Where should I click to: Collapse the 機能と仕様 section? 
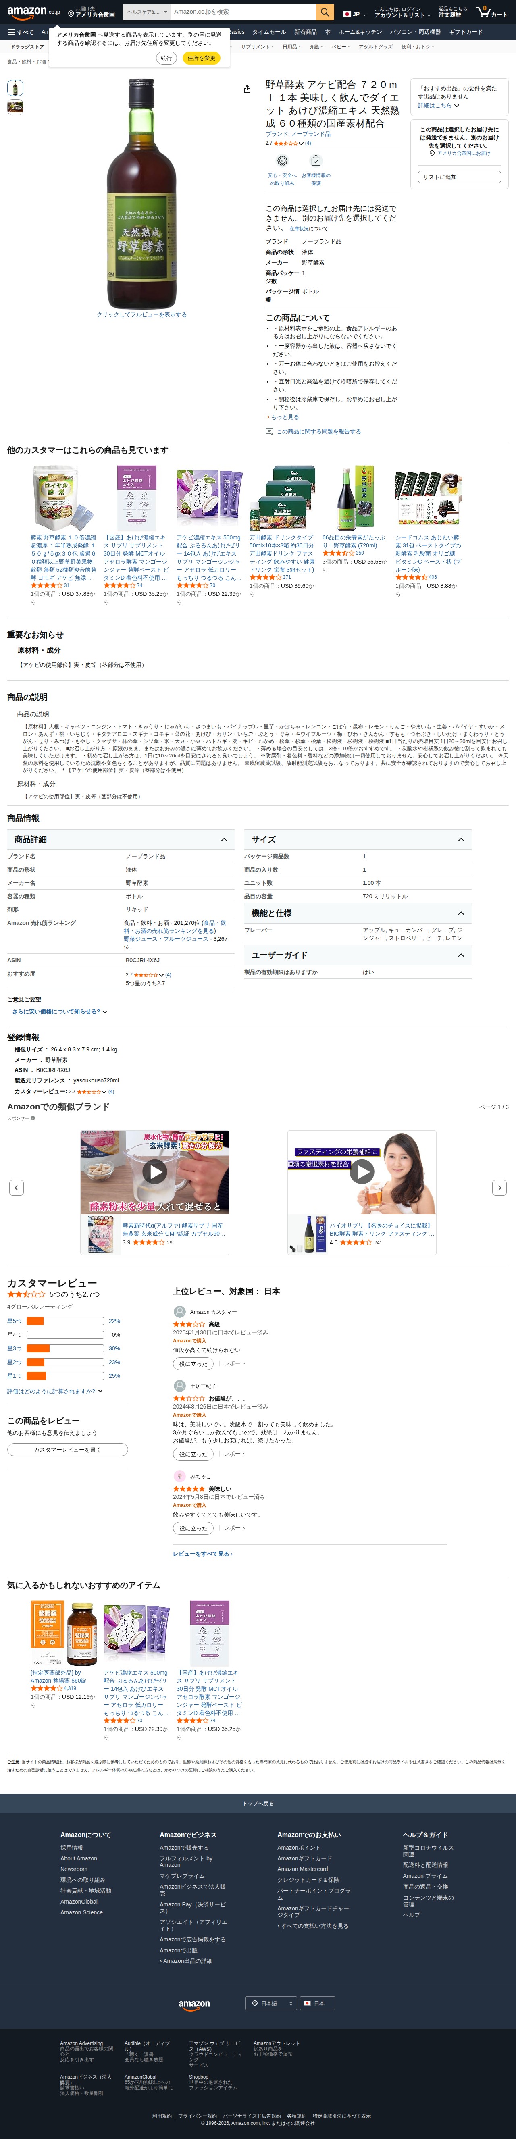(x=460, y=913)
